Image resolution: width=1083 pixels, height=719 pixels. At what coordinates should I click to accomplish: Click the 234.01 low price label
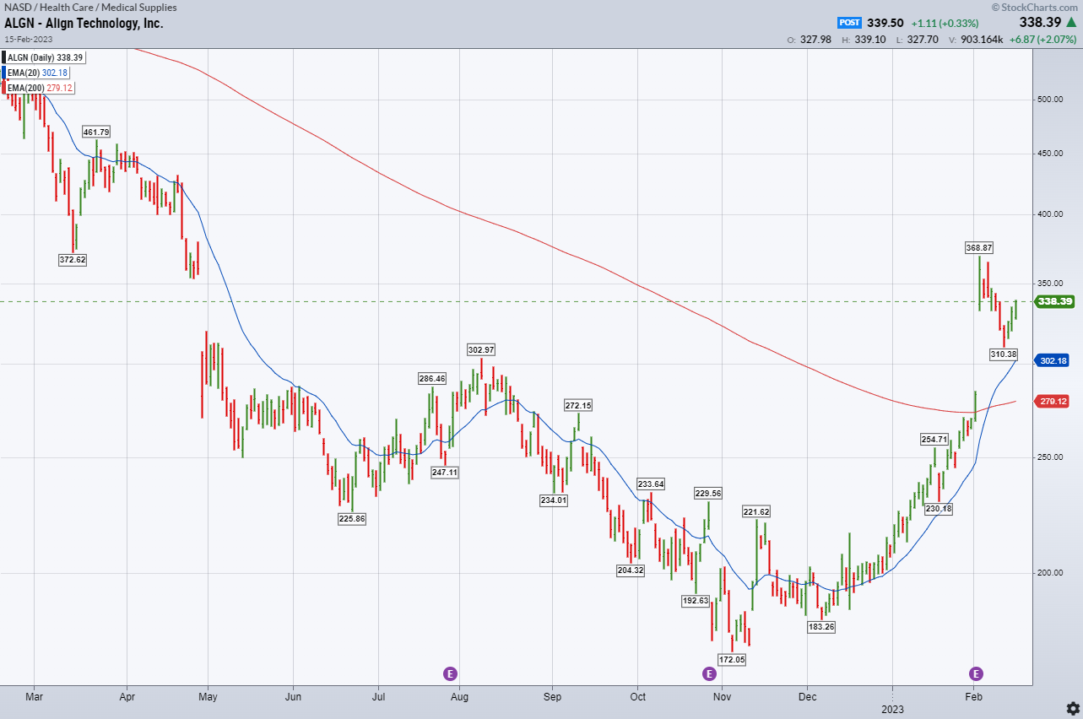tap(554, 500)
